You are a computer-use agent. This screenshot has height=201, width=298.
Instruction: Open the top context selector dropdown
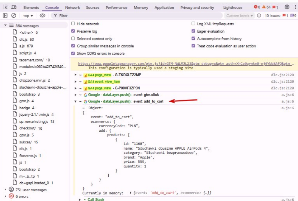28,16
